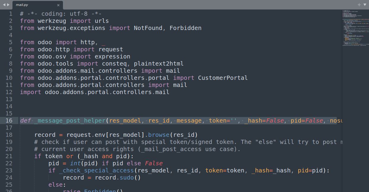Click line number 16 in gutter
Screen dimensions: 369x192
[9, 120]
